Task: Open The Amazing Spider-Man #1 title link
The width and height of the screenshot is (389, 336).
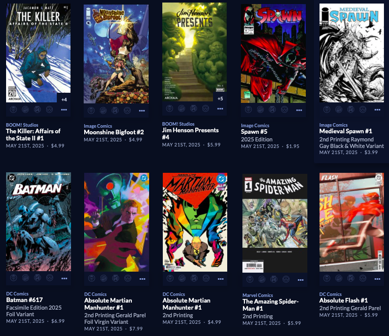Action: (x=270, y=305)
